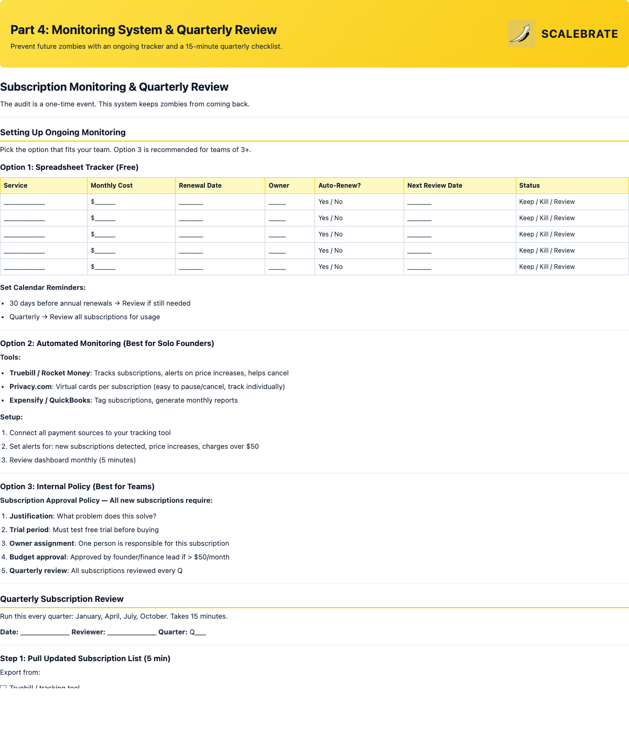Select the 'Setting Up Ongoing Monitoring' heading

(63, 132)
